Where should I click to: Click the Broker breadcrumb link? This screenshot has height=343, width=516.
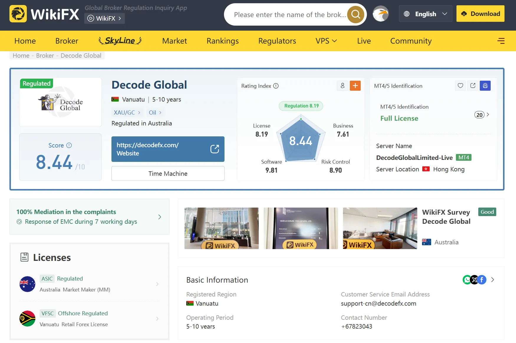pos(45,56)
